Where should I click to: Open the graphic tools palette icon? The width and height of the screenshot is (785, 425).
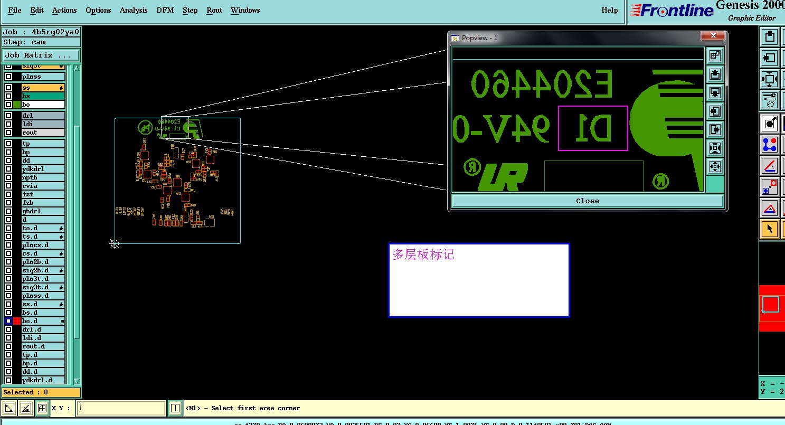[770, 100]
